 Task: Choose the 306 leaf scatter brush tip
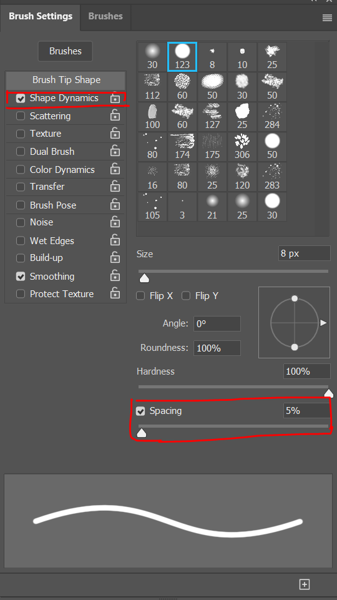242,147
